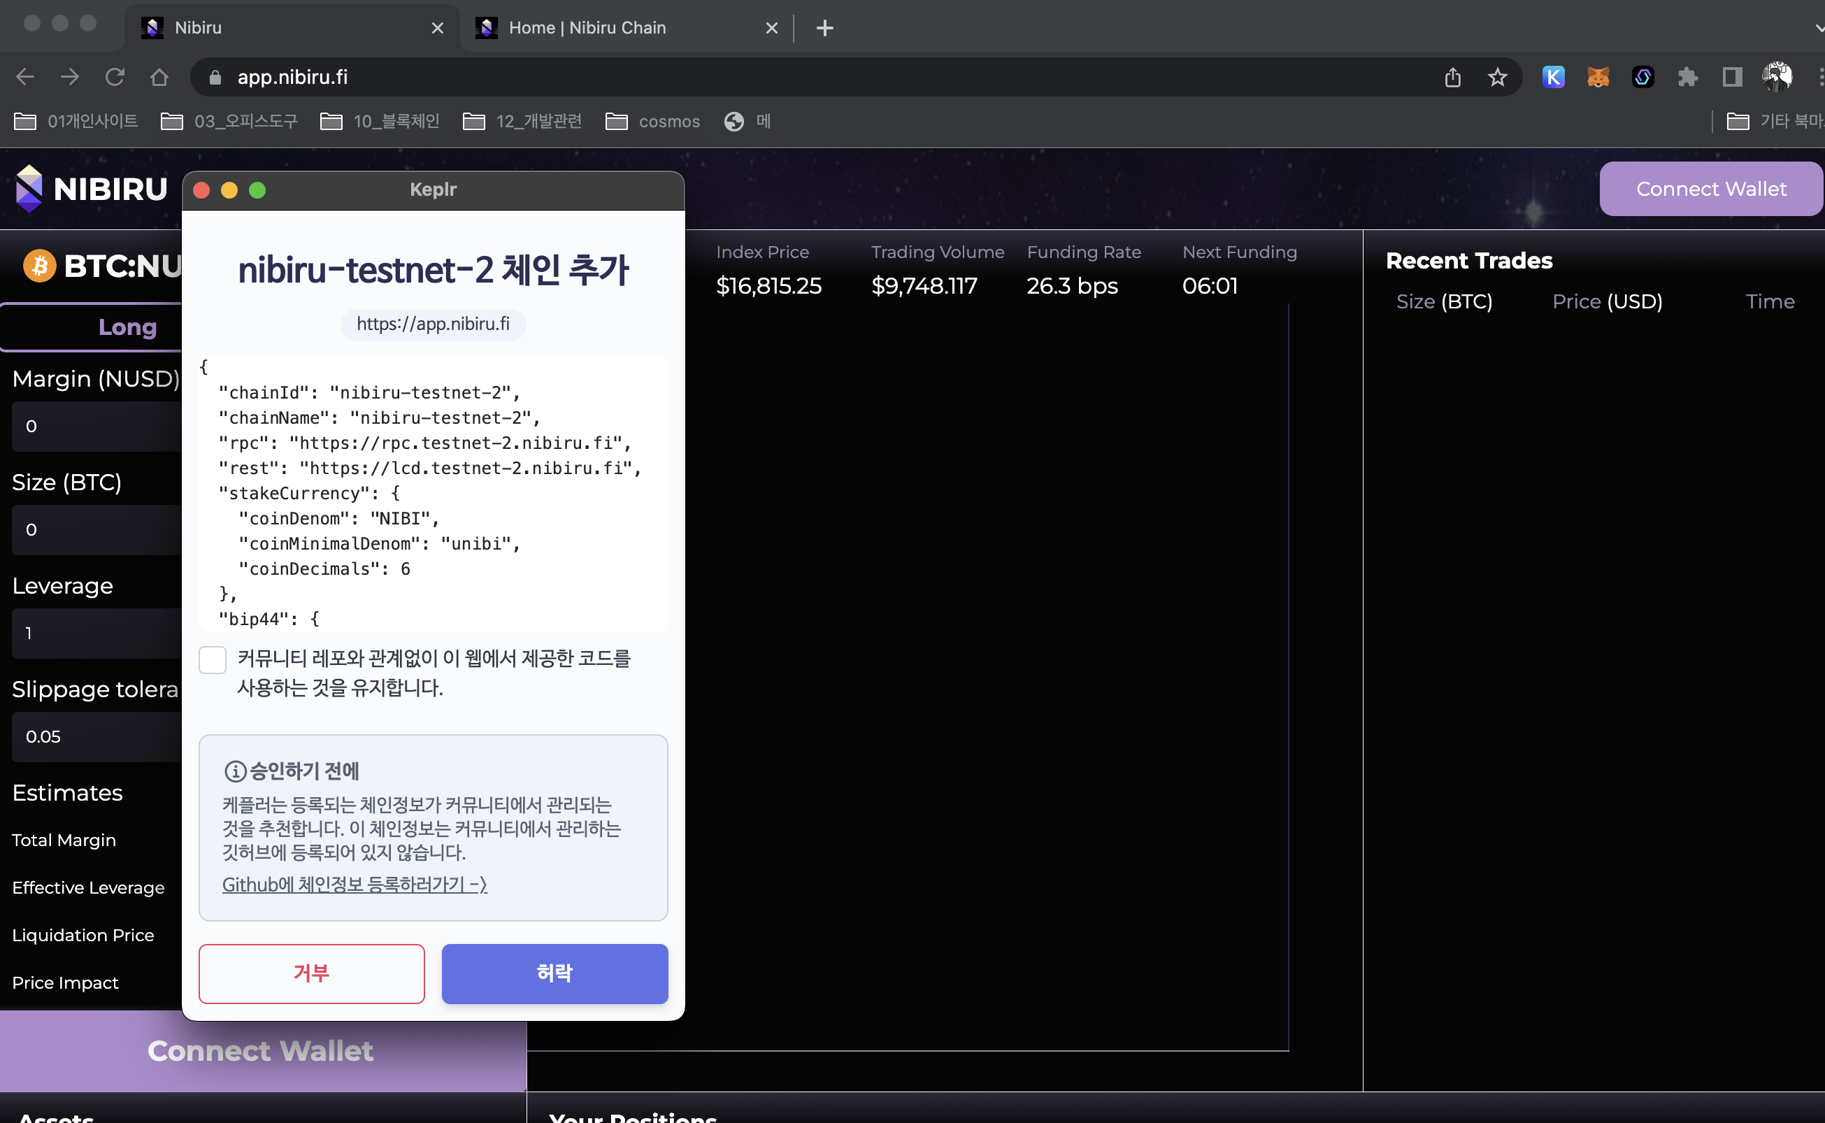Open the cosmos bookmarks folder
The width and height of the screenshot is (1825, 1123).
(x=652, y=121)
